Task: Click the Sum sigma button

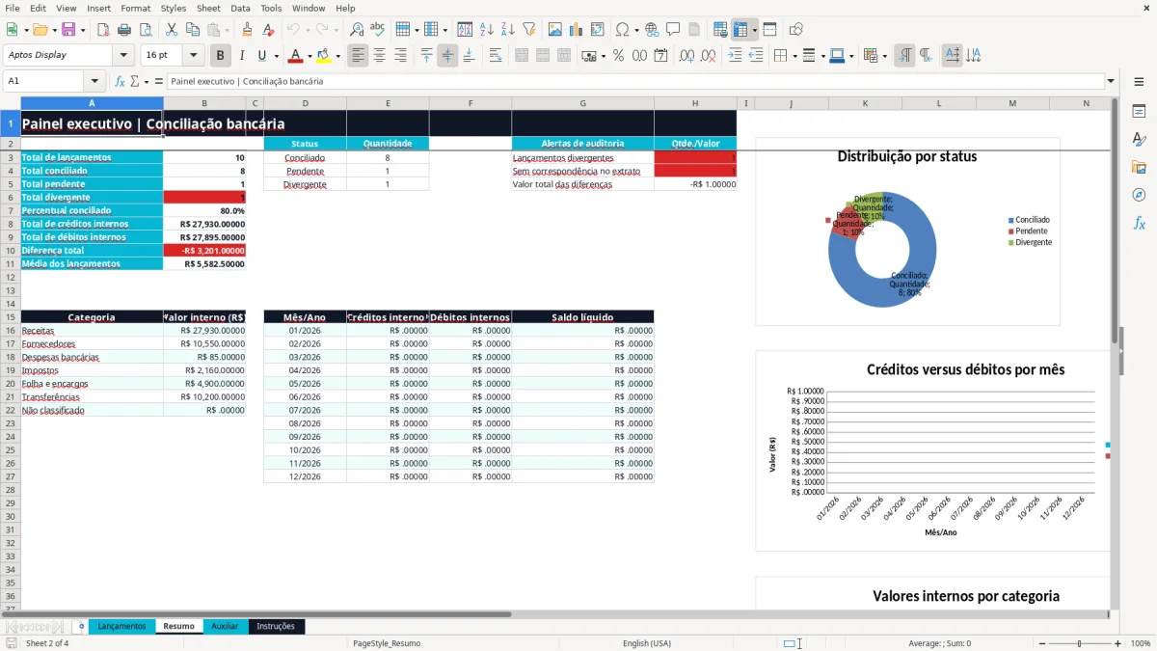Action: [x=135, y=81]
